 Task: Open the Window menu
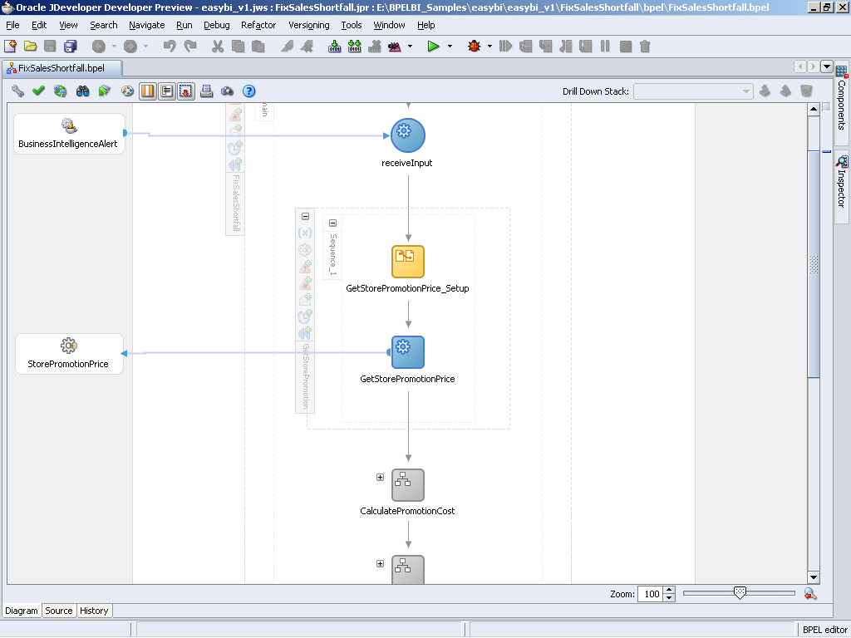click(389, 25)
